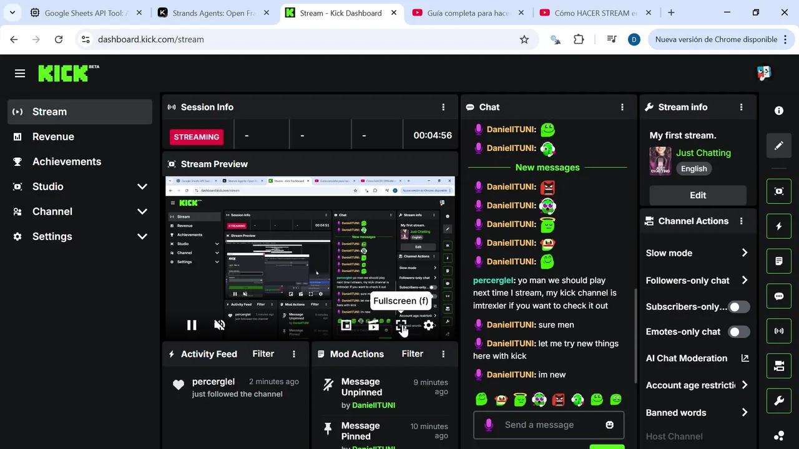799x449 pixels.
Task: Click the info icon in the right toolbar
Action: 779,110
